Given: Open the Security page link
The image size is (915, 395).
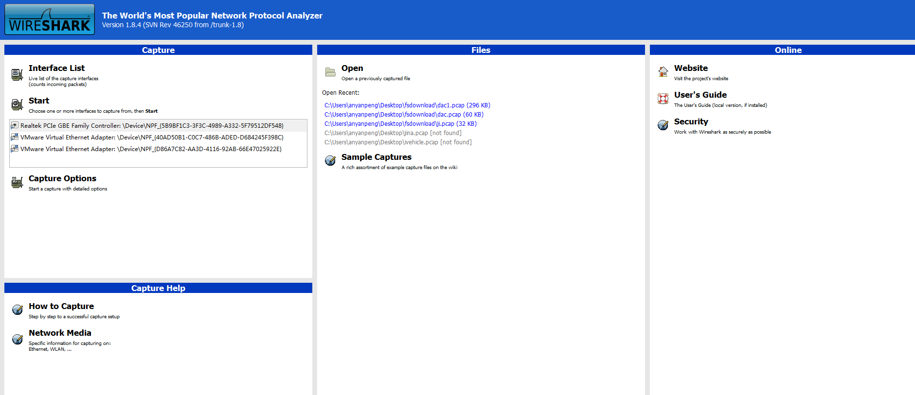Looking at the screenshot, I should [691, 121].
